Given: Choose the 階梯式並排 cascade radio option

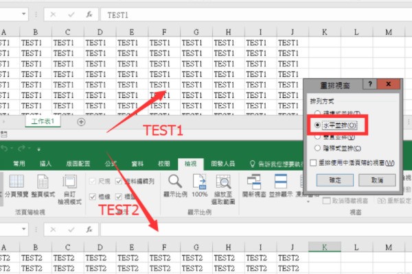Looking at the screenshot, I should (x=316, y=148).
